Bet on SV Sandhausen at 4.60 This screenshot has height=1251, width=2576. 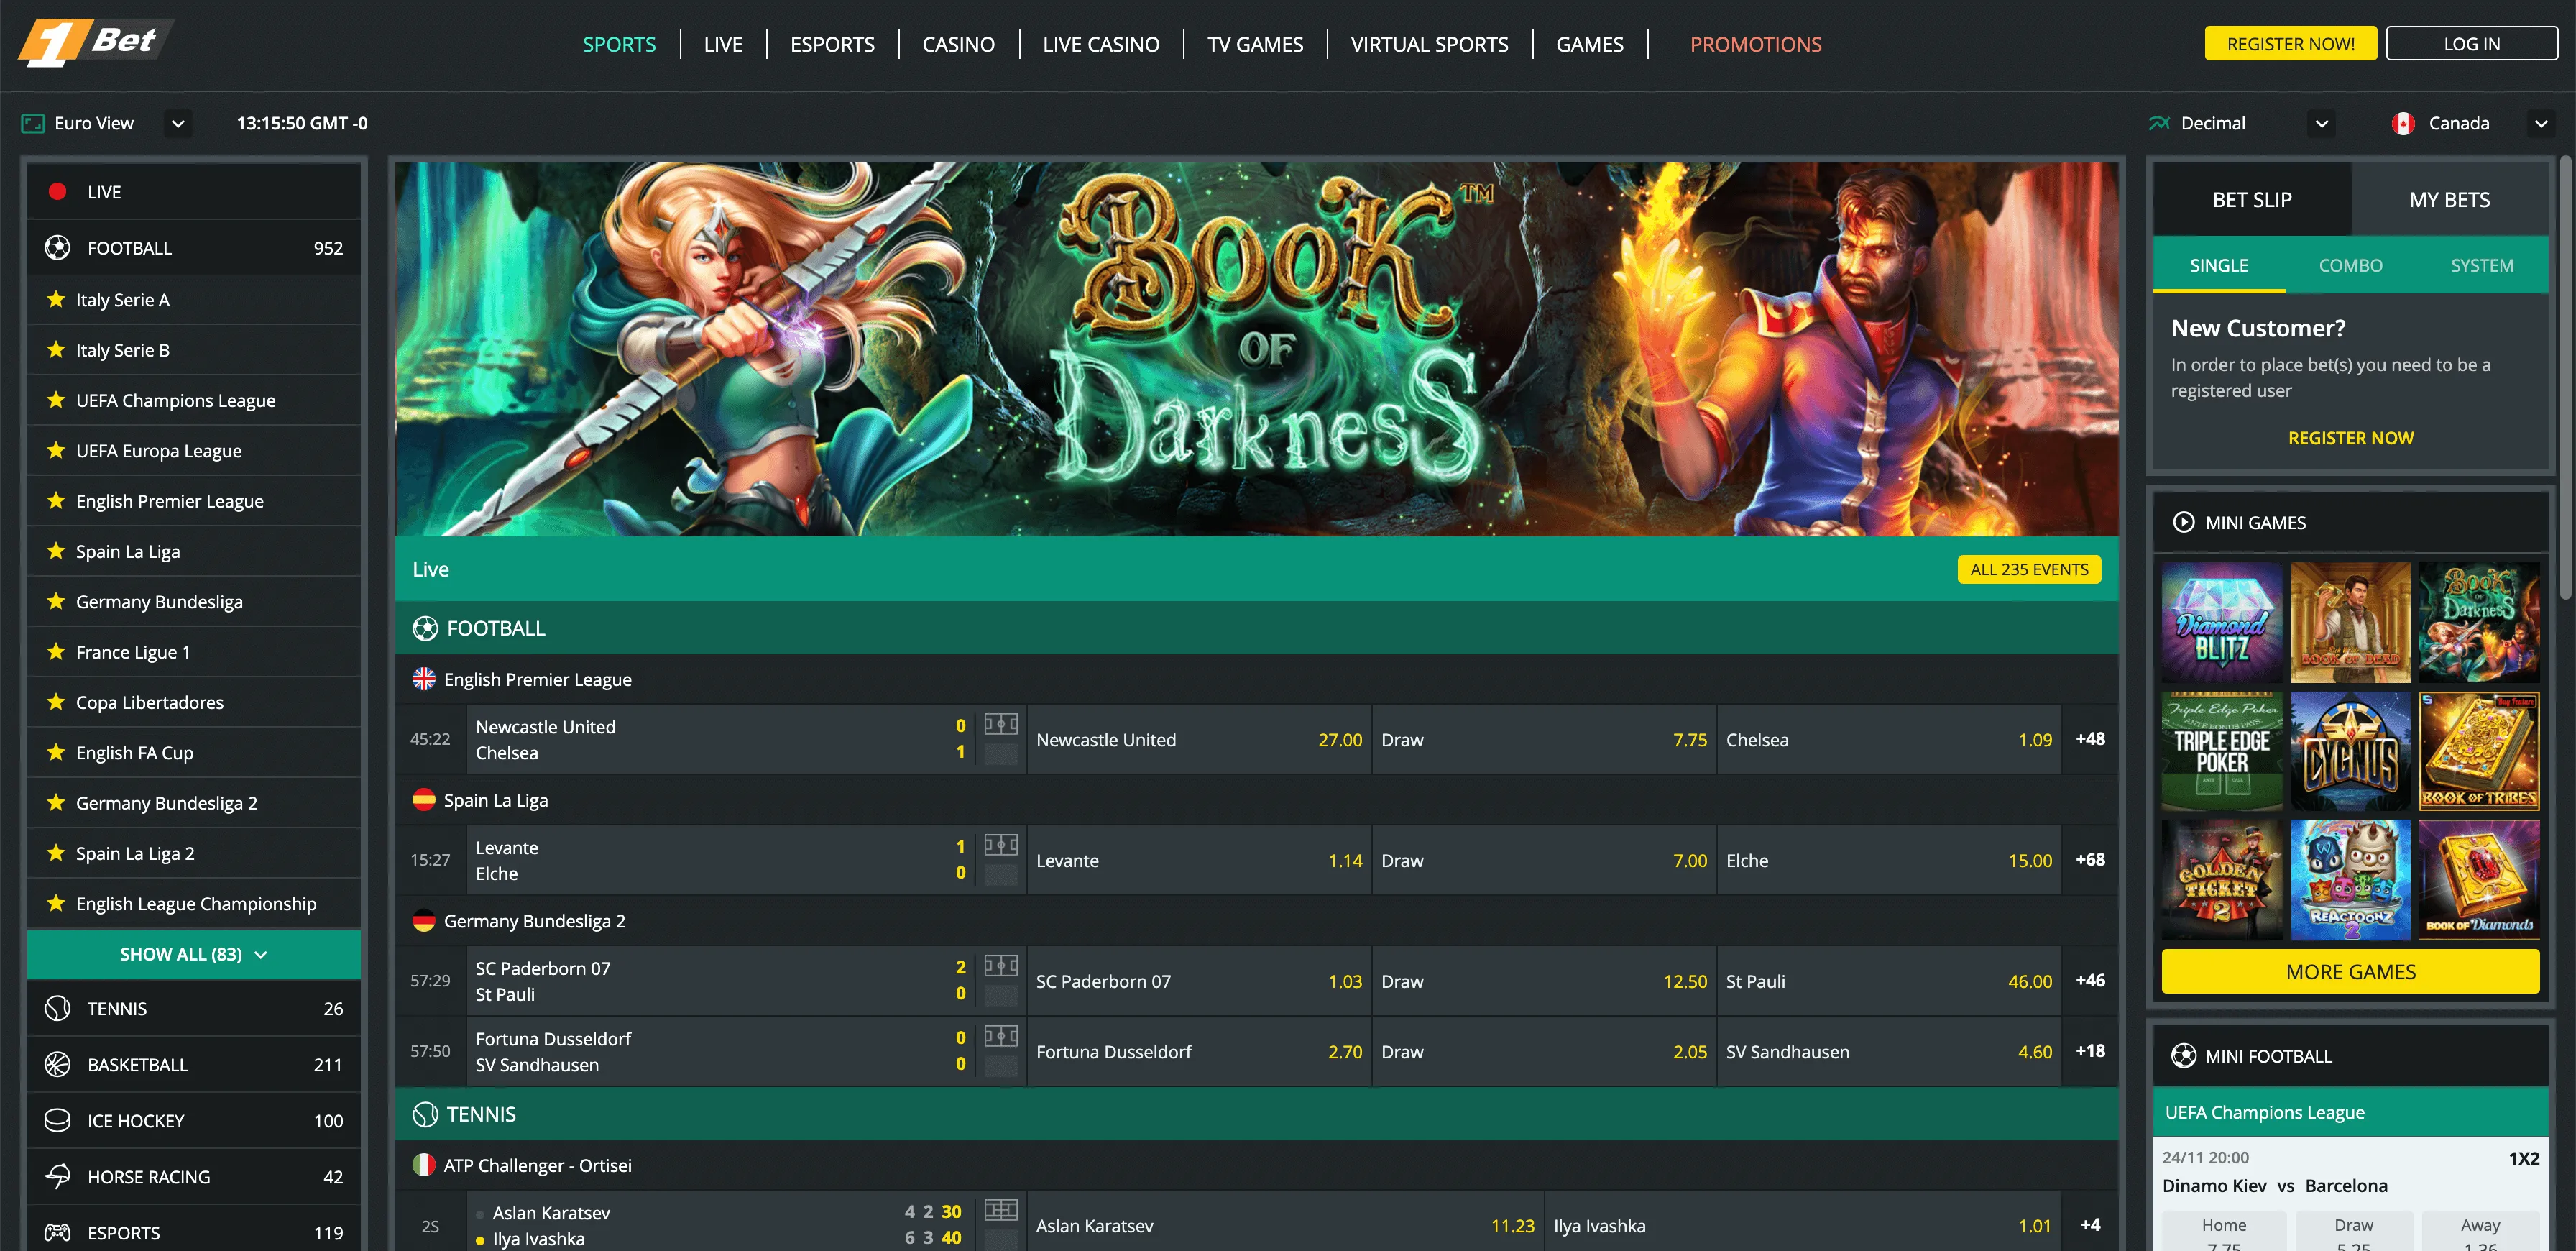coord(1888,1051)
